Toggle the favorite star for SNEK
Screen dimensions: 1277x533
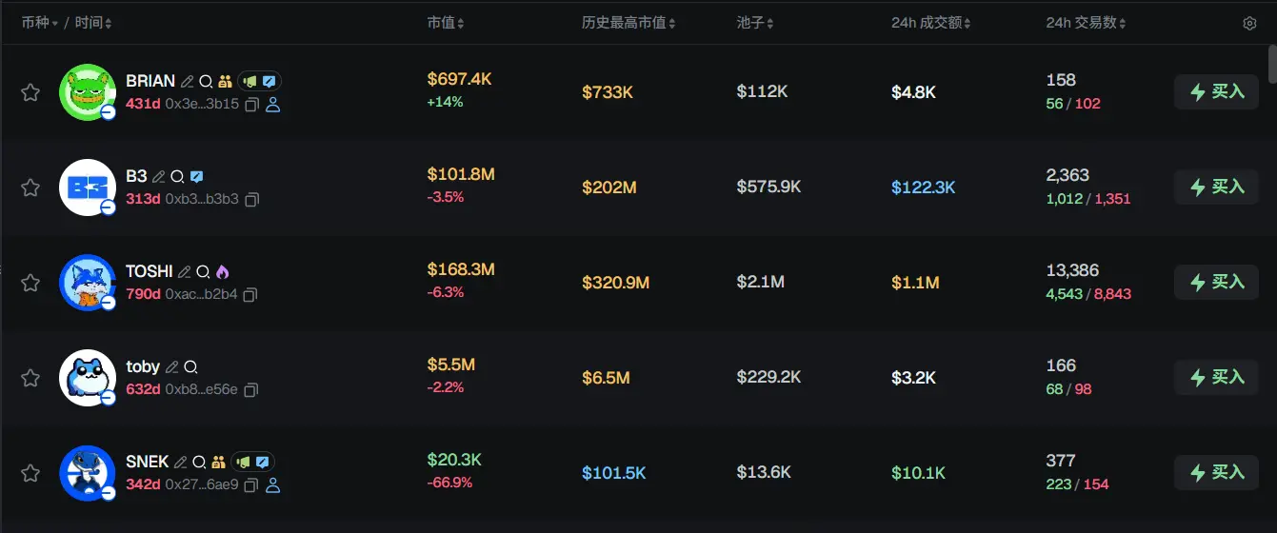30,473
